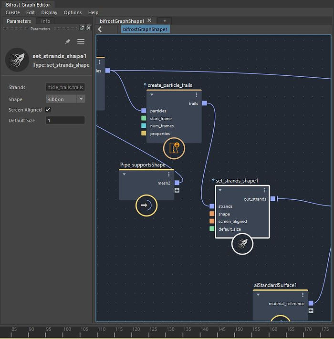Add a port below mesh2
Screen dimensions: 334x339
point(177,190)
